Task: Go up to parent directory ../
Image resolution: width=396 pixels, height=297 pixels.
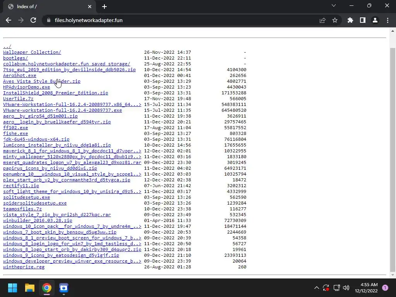Action: [x=7, y=46]
